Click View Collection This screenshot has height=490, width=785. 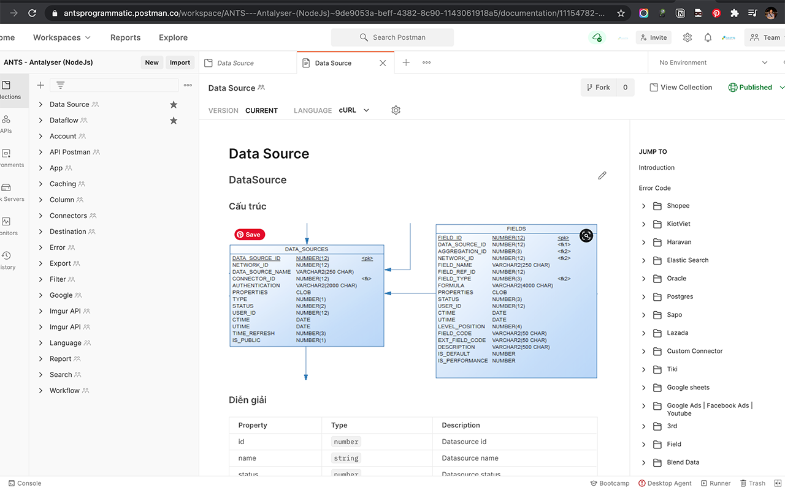(x=681, y=88)
